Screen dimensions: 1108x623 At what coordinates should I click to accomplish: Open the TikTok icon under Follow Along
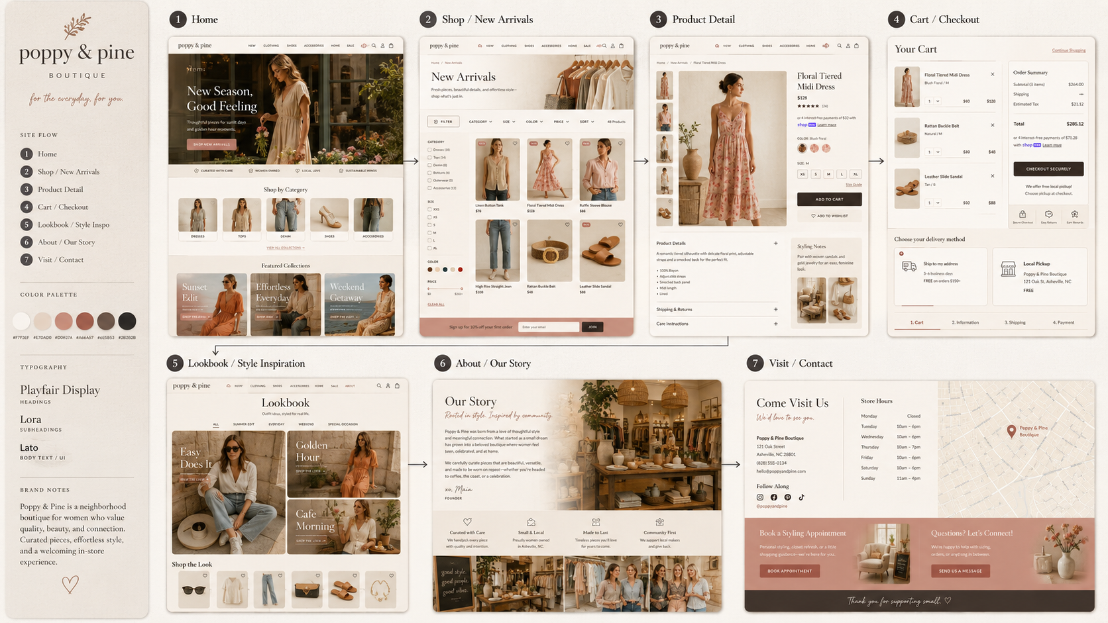coord(801,497)
